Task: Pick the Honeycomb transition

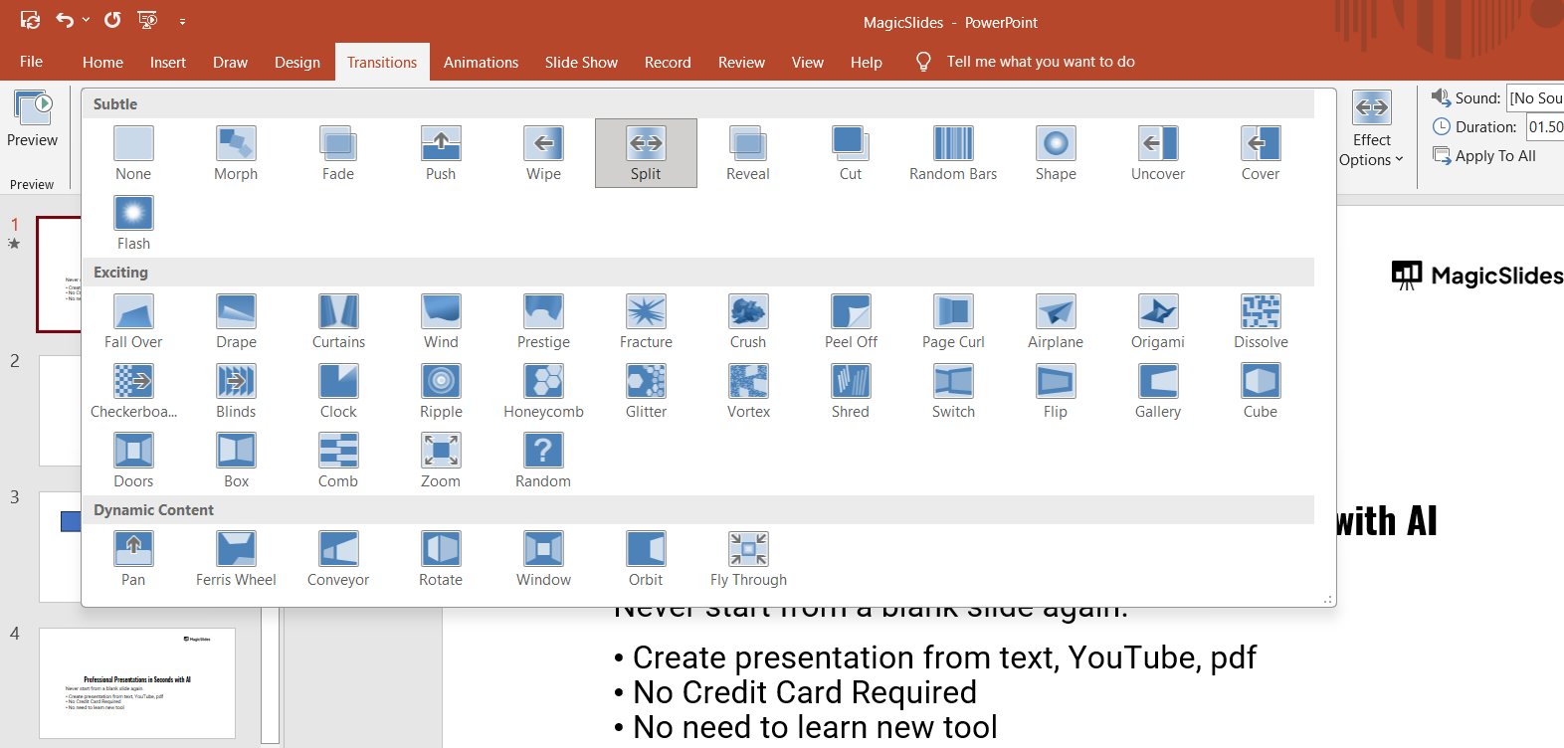Action: [543, 391]
